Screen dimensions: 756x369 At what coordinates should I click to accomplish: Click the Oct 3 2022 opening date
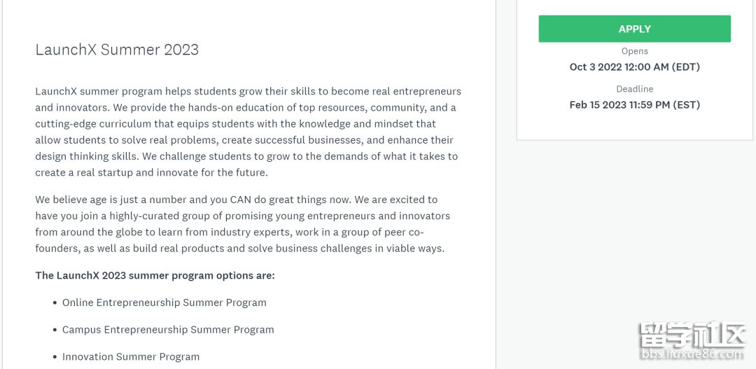[634, 67]
